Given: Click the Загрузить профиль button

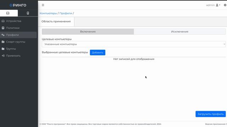Looking at the screenshot, I should (x=210, y=114).
